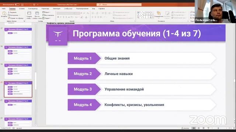Toggle Notes (Заметки) pane in status bar
Image resolution: width=236 pixels, height=132 pixels.
(185, 128)
